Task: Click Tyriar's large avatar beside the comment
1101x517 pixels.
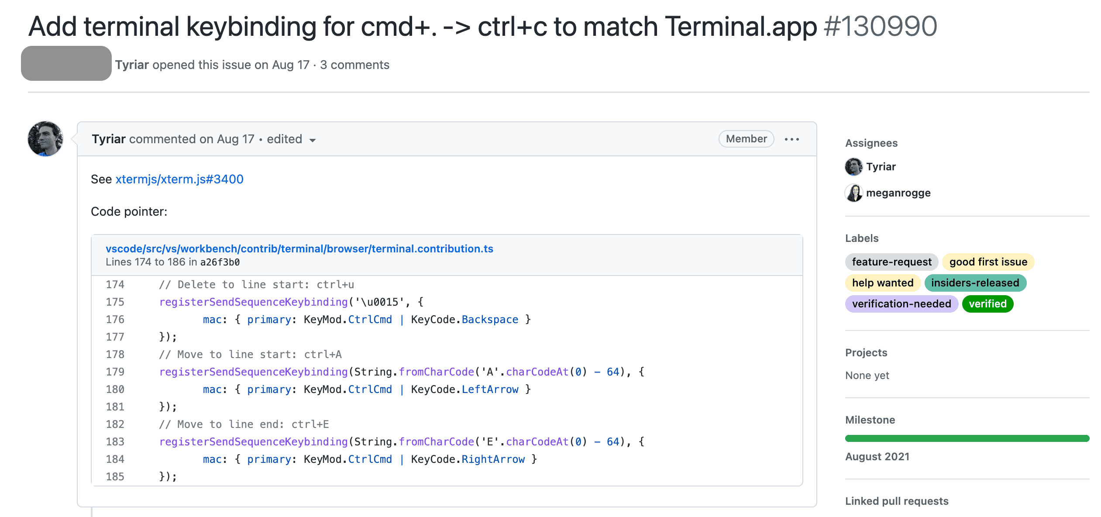Action: point(45,139)
